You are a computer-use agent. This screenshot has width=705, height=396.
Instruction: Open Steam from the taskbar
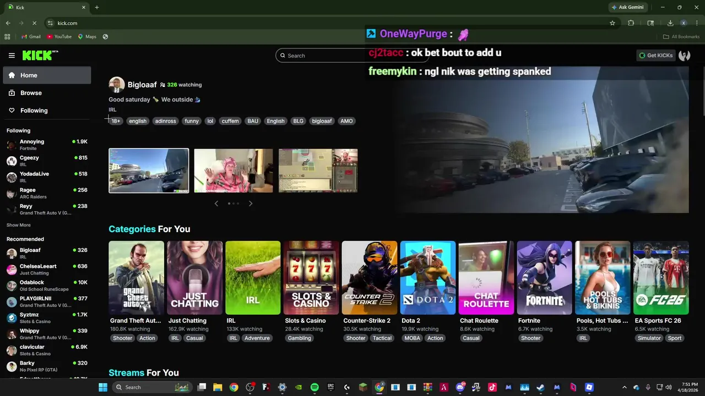pos(540,387)
